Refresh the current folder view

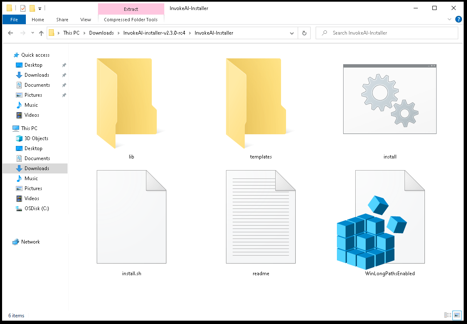304,33
